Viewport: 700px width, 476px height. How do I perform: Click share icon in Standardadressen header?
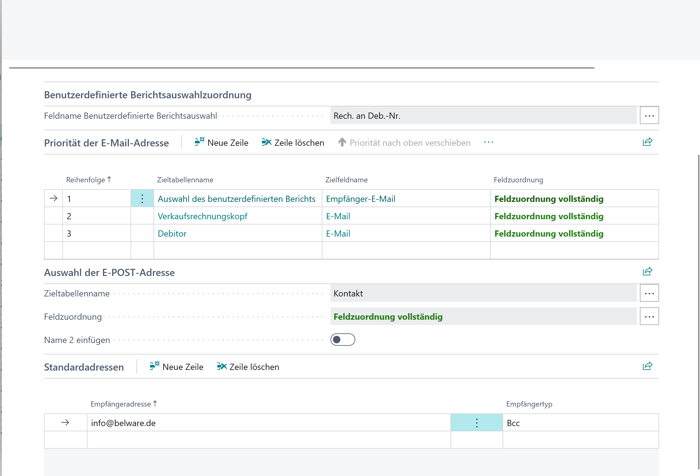(647, 366)
